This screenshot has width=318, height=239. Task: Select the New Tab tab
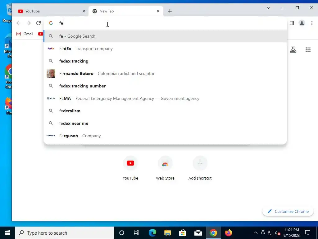(x=126, y=11)
